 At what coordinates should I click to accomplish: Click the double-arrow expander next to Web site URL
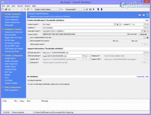point(148,53)
